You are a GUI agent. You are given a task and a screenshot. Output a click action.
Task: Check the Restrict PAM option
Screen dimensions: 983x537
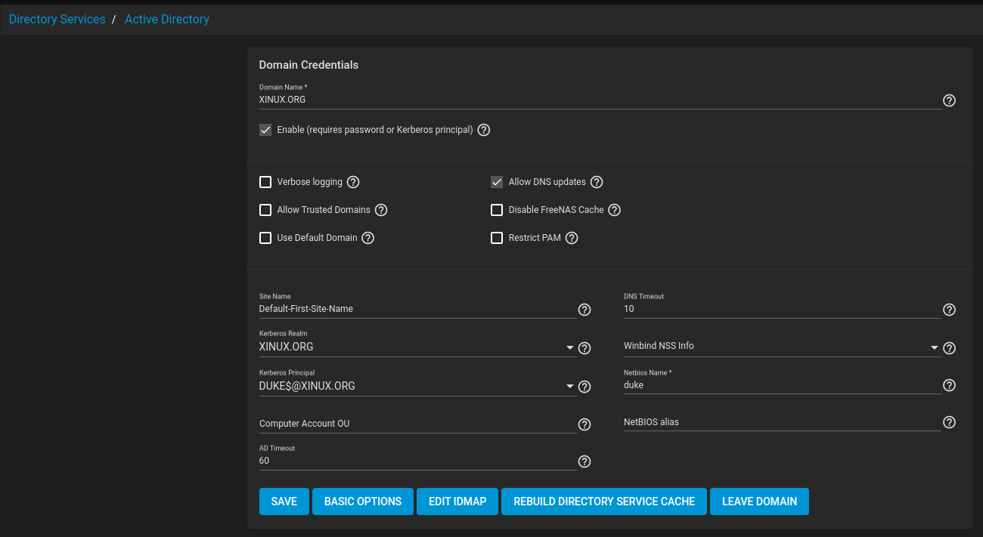click(497, 238)
